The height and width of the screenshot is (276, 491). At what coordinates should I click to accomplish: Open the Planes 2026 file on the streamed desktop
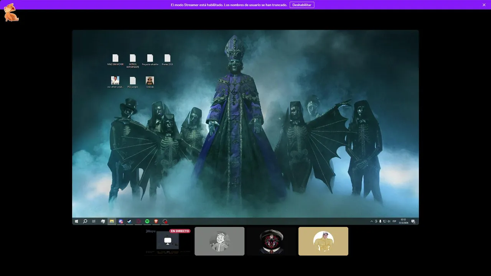[x=167, y=60]
